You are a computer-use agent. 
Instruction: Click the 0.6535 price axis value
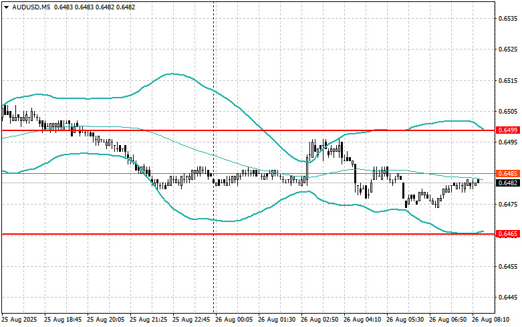click(x=508, y=18)
